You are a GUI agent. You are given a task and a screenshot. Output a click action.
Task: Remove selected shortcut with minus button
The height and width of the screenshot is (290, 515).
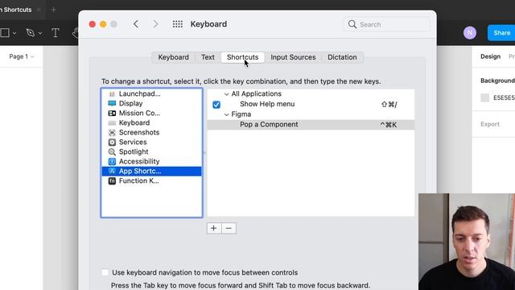tap(229, 228)
